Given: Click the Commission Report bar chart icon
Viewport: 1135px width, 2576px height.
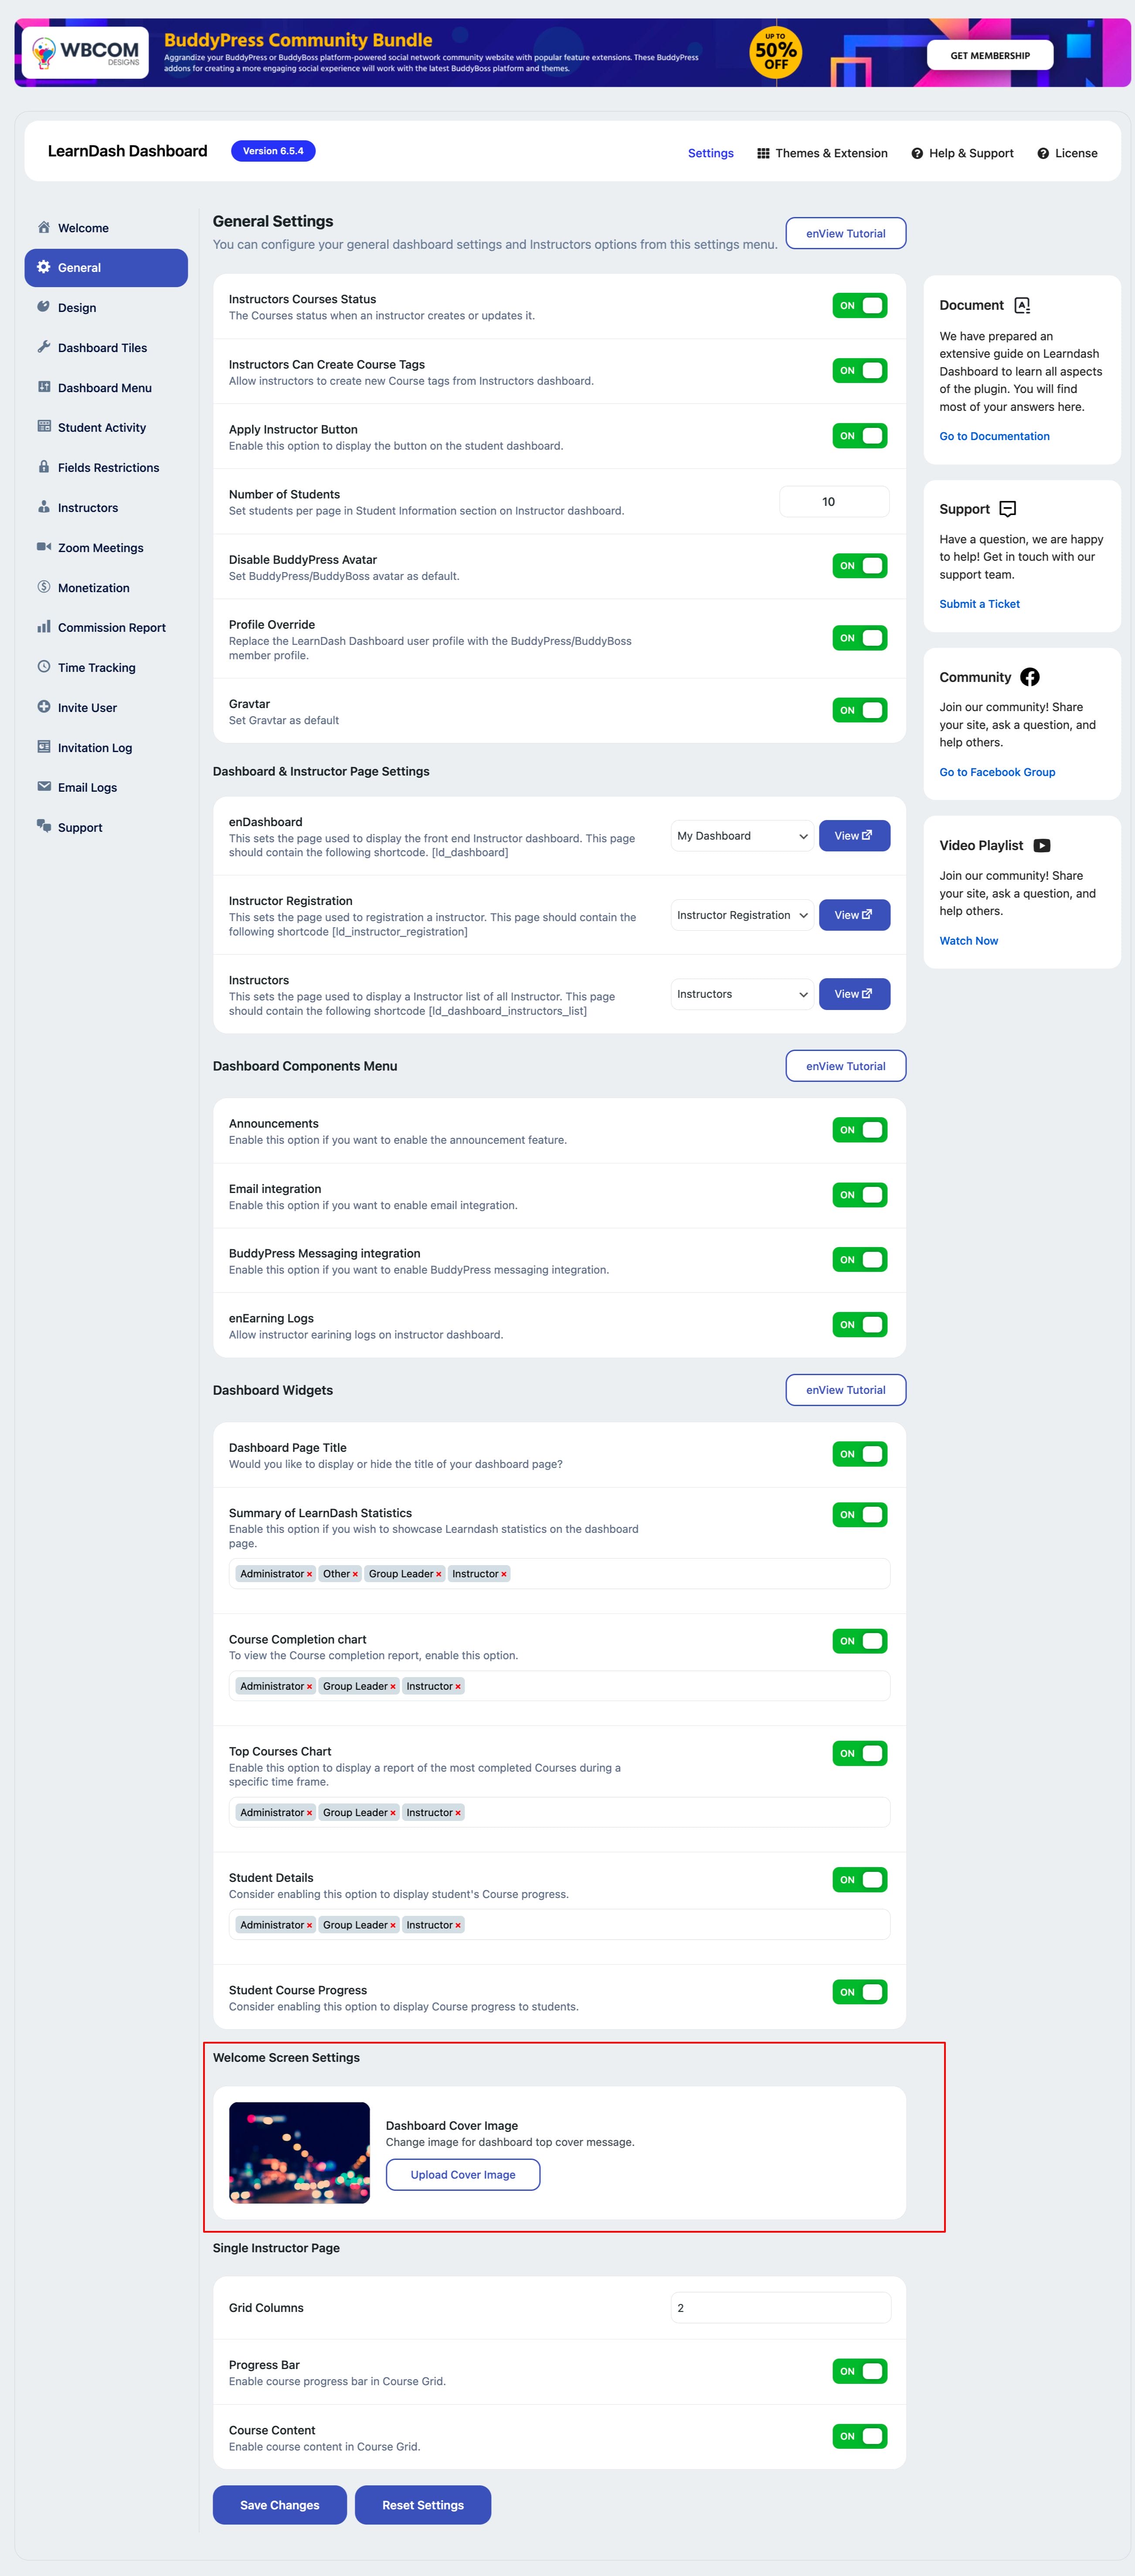Looking at the screenshot, I should pyautogui.click(x=44, y=627).
